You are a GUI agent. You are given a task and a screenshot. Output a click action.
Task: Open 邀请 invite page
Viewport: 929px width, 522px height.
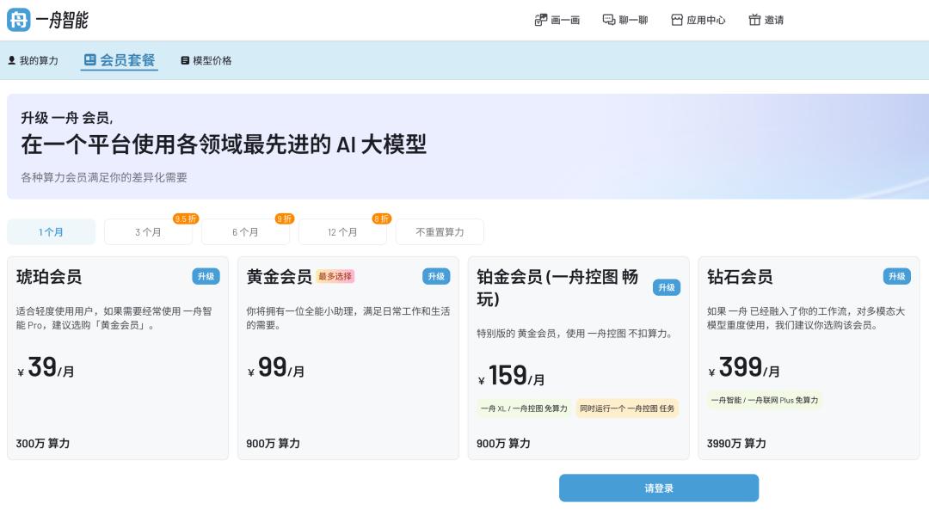point(766,20)
